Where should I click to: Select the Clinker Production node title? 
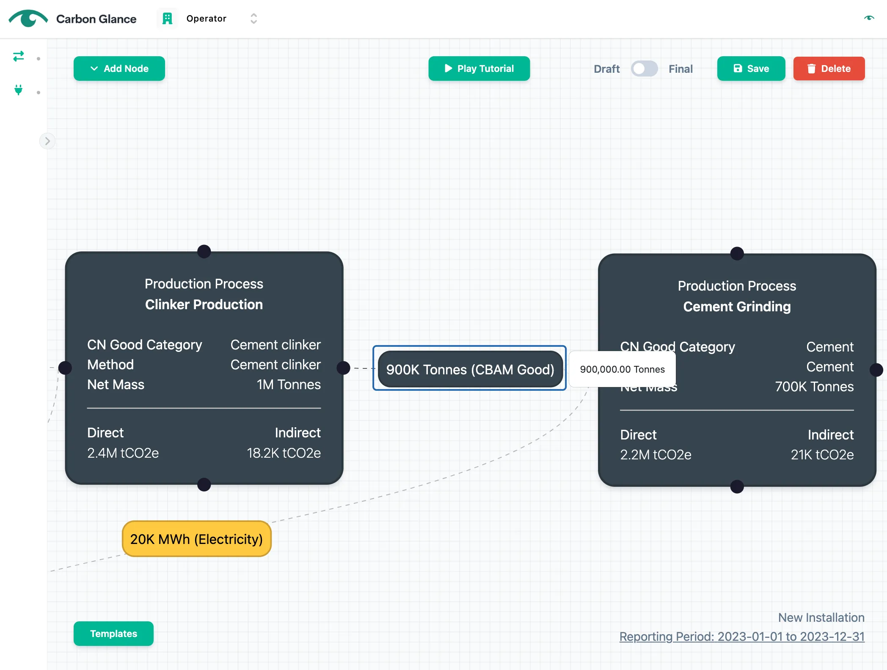pos(204,305)
